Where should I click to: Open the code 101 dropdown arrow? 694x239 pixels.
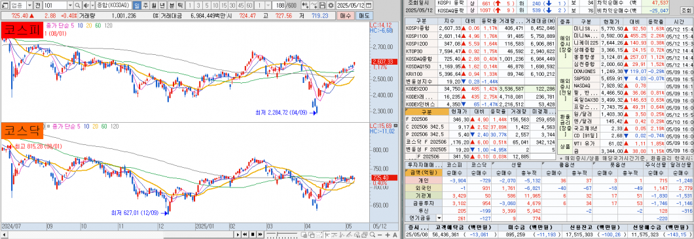point(70,5)
